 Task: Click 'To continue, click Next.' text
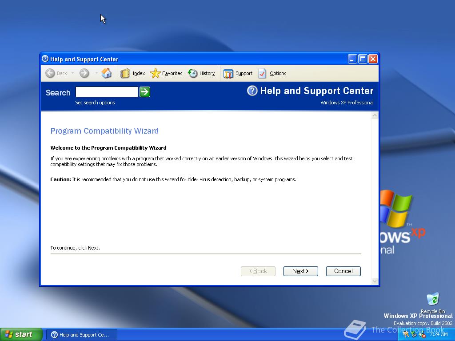pos(75,248)
